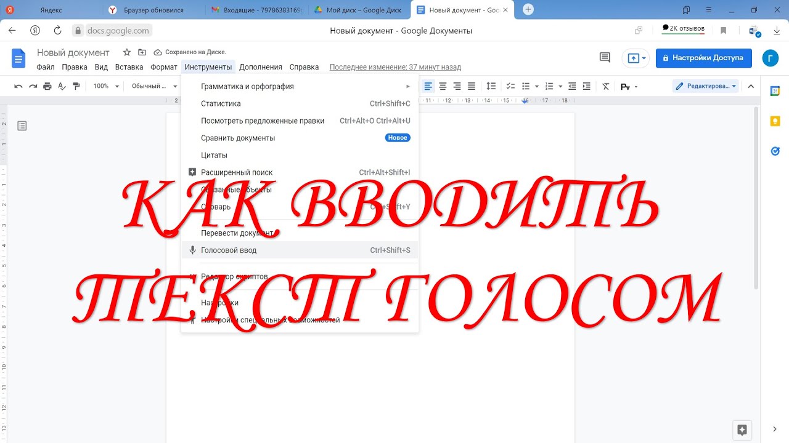This screenshot has width=789, height=443.
Task: Expand bulleted list style dropdown
Action: click(x=537, y=86)
